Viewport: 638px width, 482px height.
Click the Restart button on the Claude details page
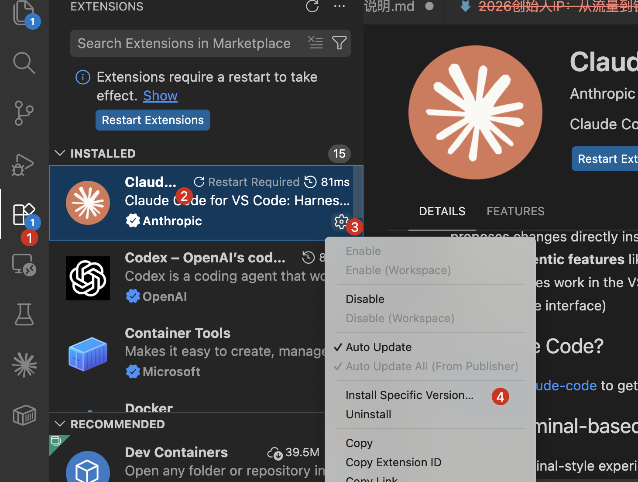pyautogui.click(x=605, y=159)
